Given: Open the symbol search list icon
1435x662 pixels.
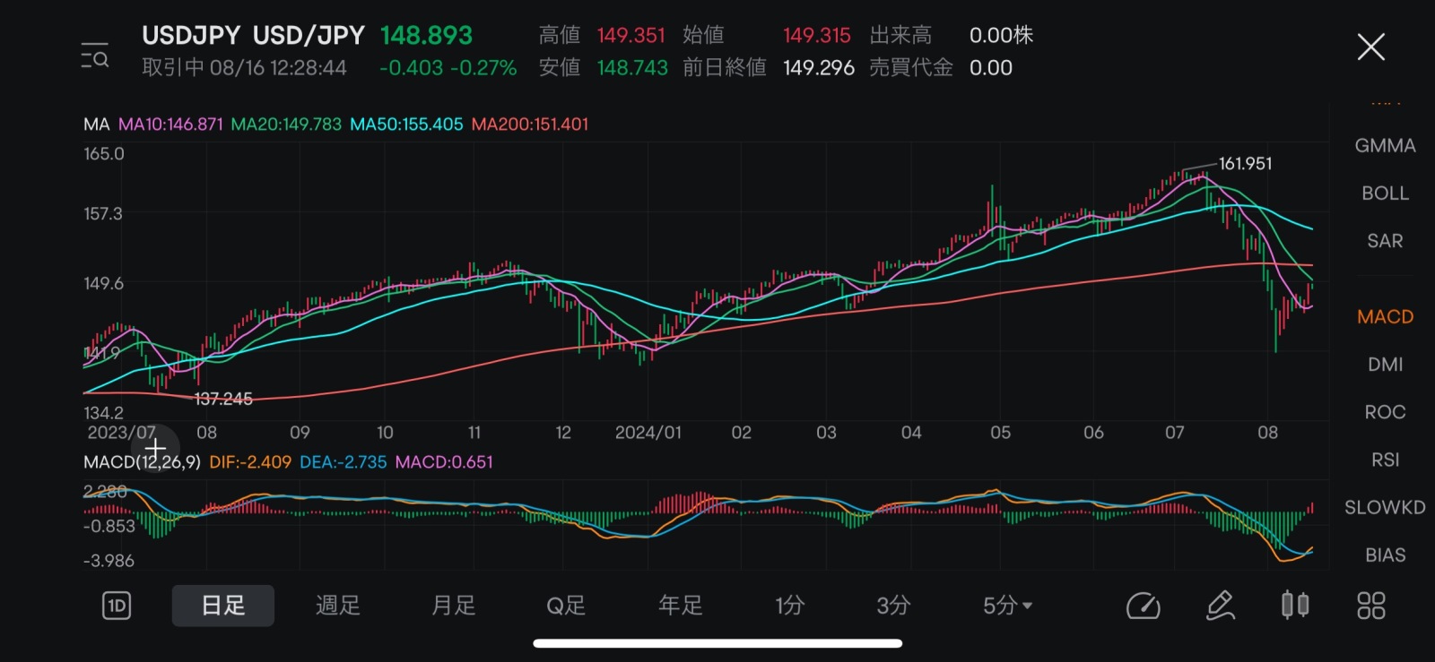Looking at the screenshot, I should (94, 56).
